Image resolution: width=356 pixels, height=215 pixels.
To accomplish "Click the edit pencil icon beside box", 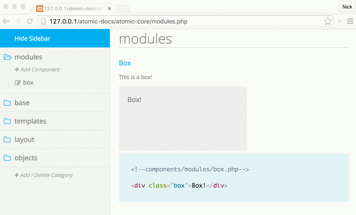I will (18, 82).
